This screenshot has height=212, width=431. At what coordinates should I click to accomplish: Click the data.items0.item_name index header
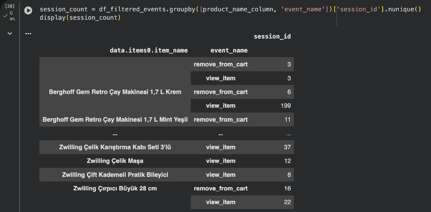coord(149,50)
